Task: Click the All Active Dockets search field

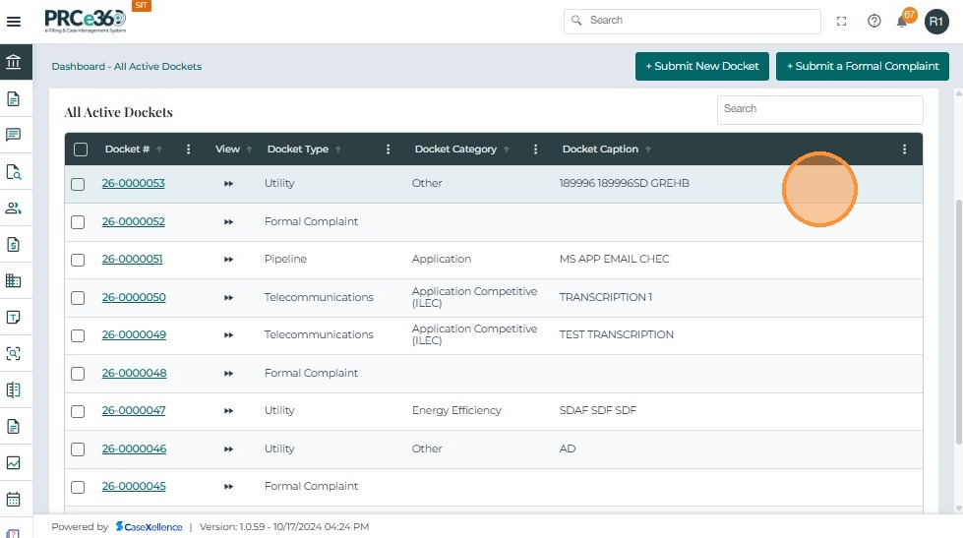Action: [819, 109]
